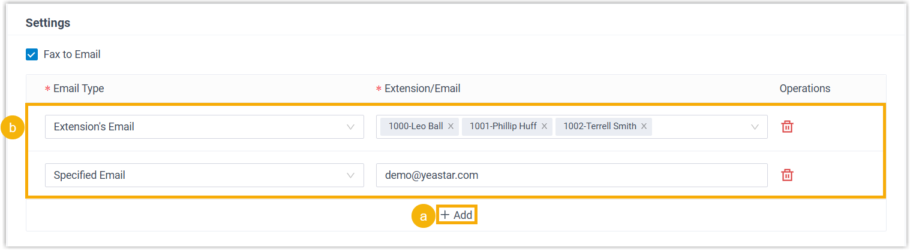910x250 pixels.
Task: Click the Operations column header
Action: 804,89
